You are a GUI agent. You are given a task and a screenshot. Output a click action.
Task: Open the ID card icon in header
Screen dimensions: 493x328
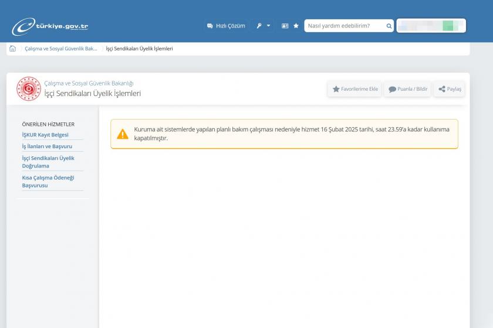tap(285, 26)
